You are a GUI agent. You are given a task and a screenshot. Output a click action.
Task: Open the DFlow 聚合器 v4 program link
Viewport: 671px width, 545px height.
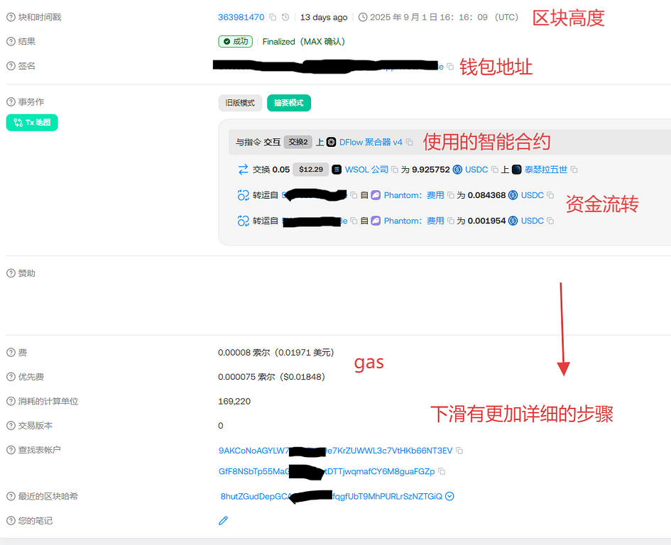pos(371,142)
